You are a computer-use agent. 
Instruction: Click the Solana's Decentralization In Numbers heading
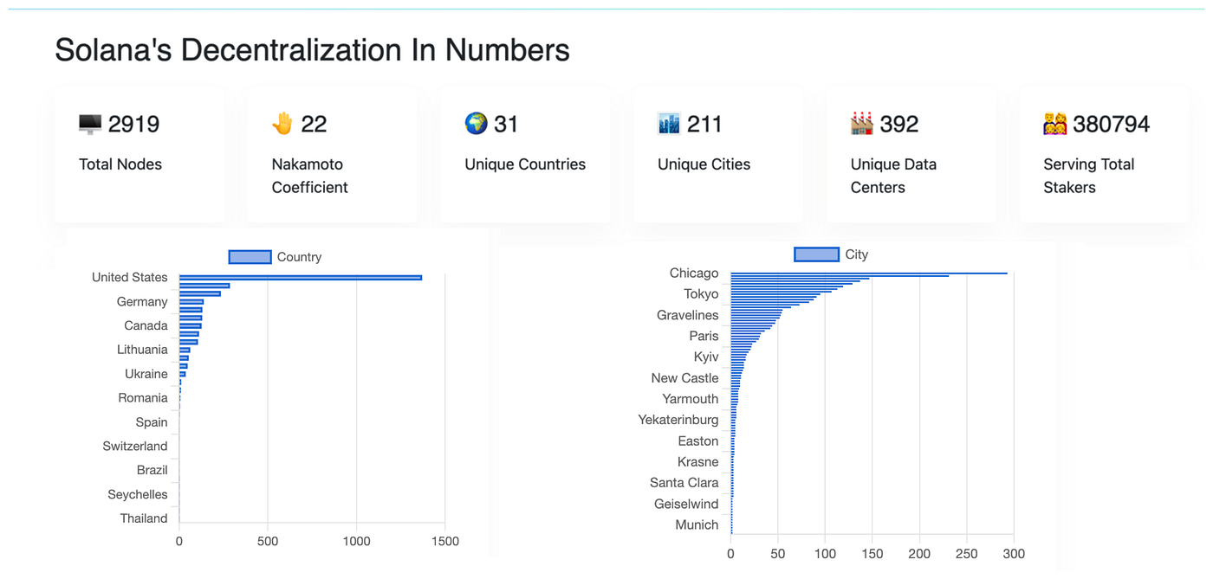[x=312, y=50]
